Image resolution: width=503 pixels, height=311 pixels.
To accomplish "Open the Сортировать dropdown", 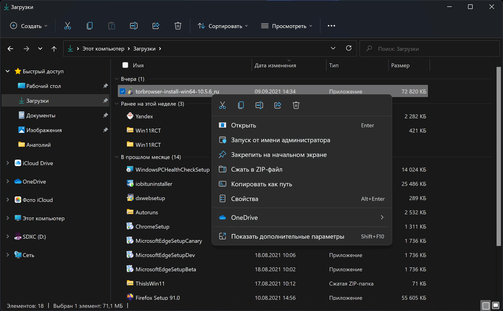I will (223, 26).
